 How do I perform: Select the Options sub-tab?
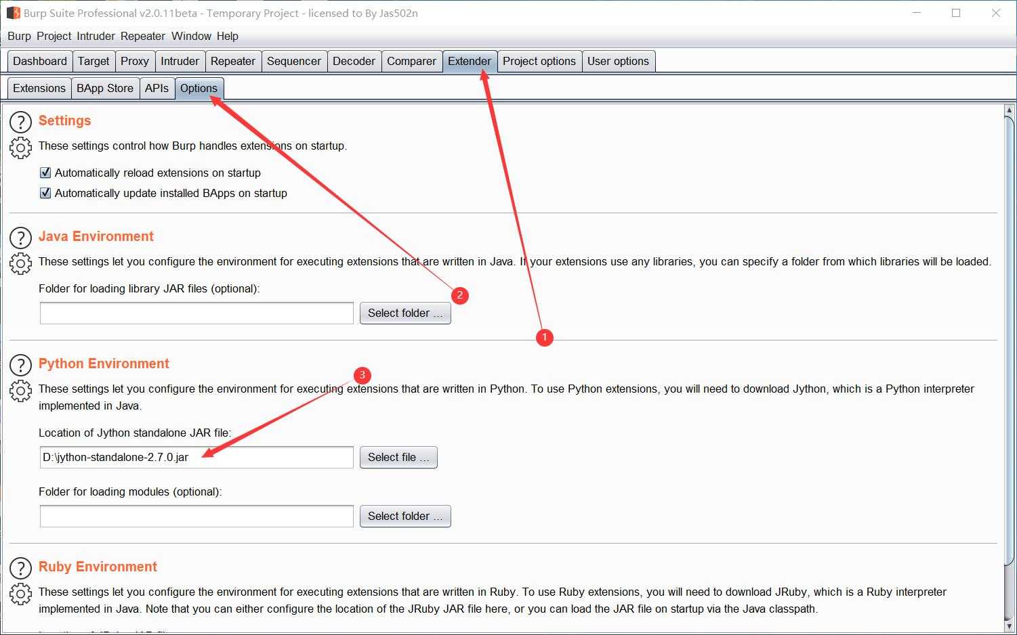199,88
